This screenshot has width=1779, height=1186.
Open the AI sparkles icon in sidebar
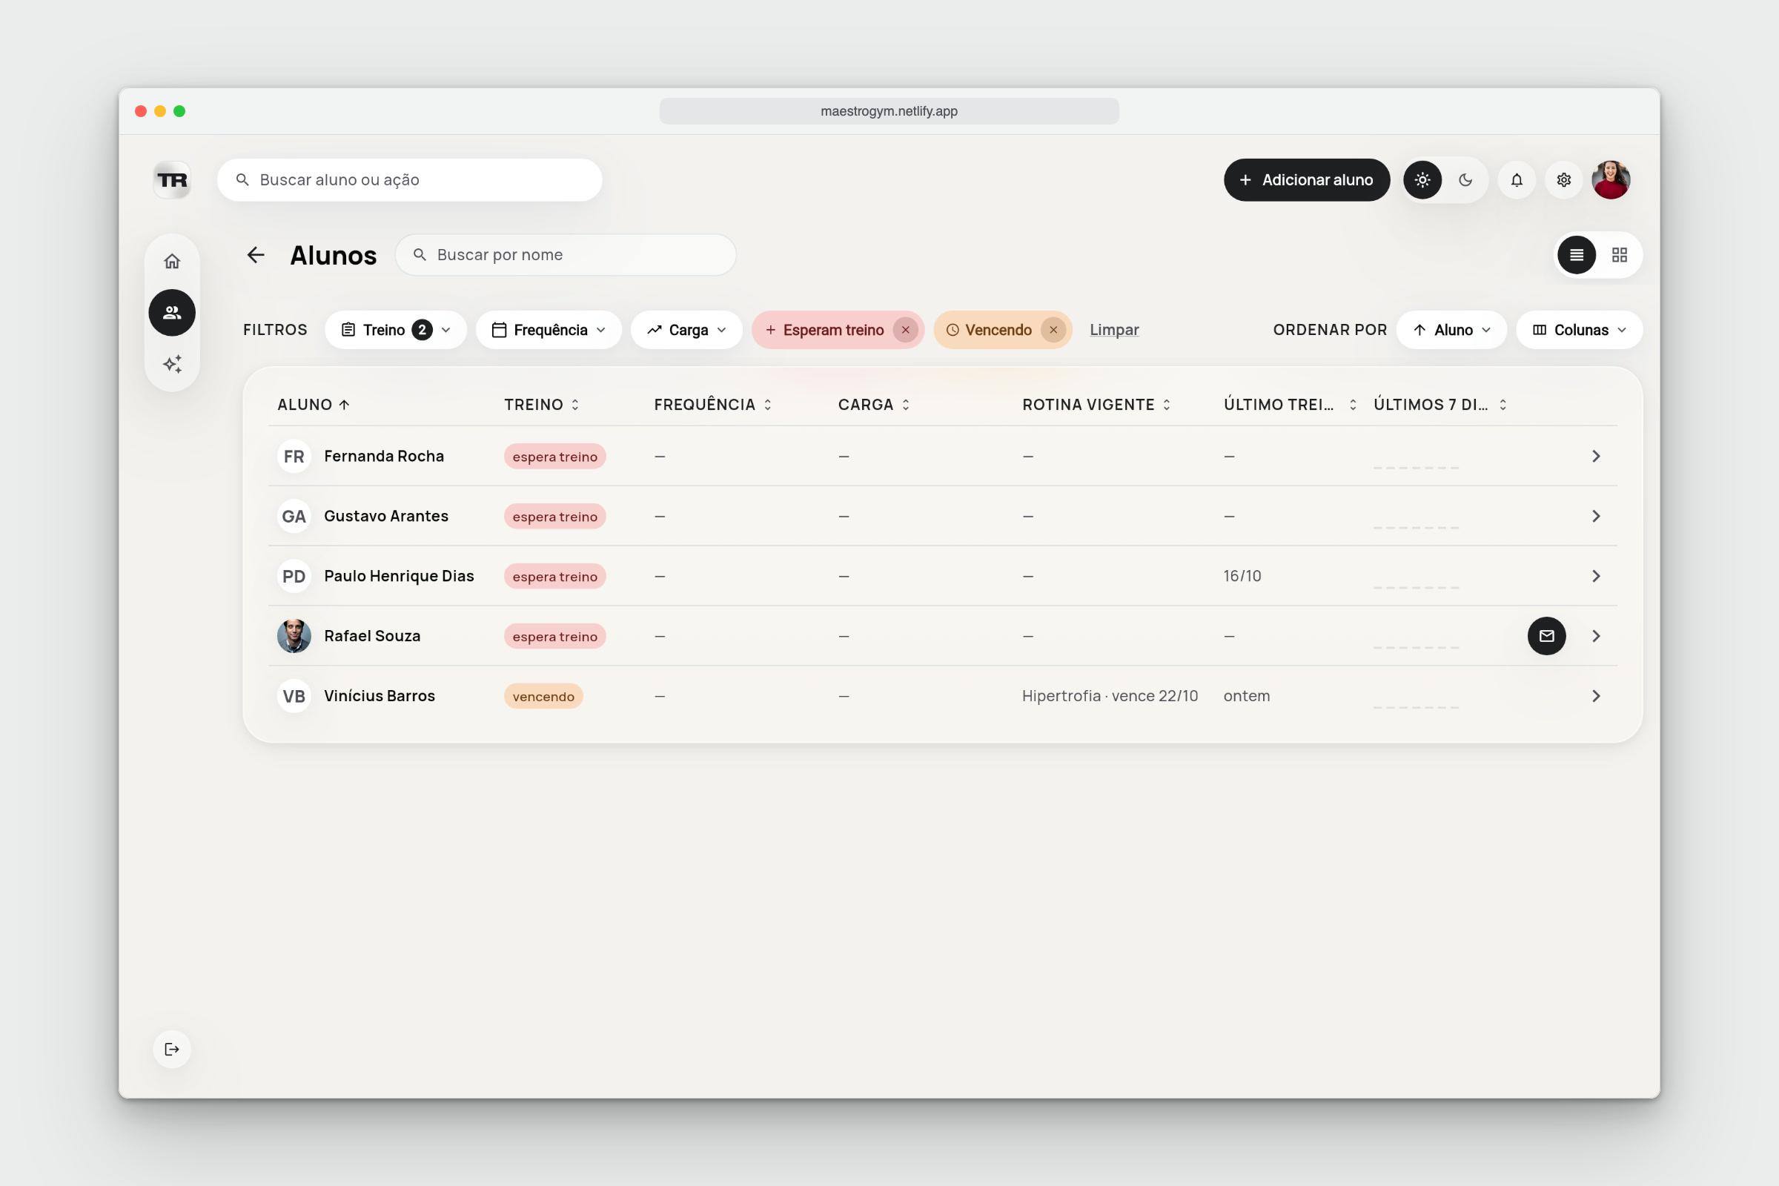(172, 364)
